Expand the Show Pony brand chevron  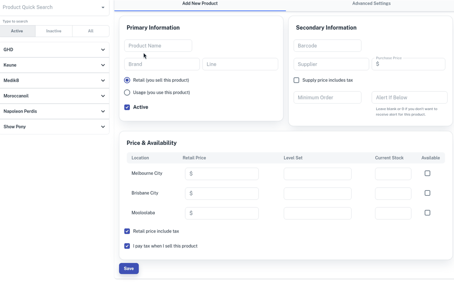[x=103, y=127]
